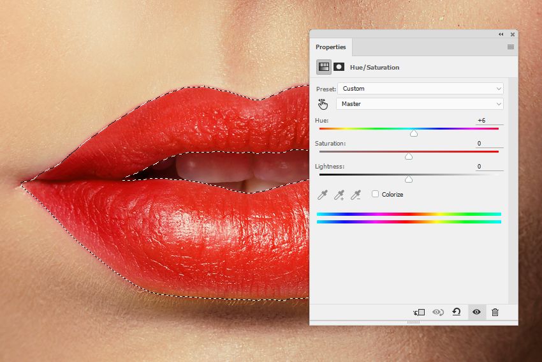The width and height of the screenshot is (542, 362).
Task: Switch to the Properties tab
Action: [x=330, y=47]
